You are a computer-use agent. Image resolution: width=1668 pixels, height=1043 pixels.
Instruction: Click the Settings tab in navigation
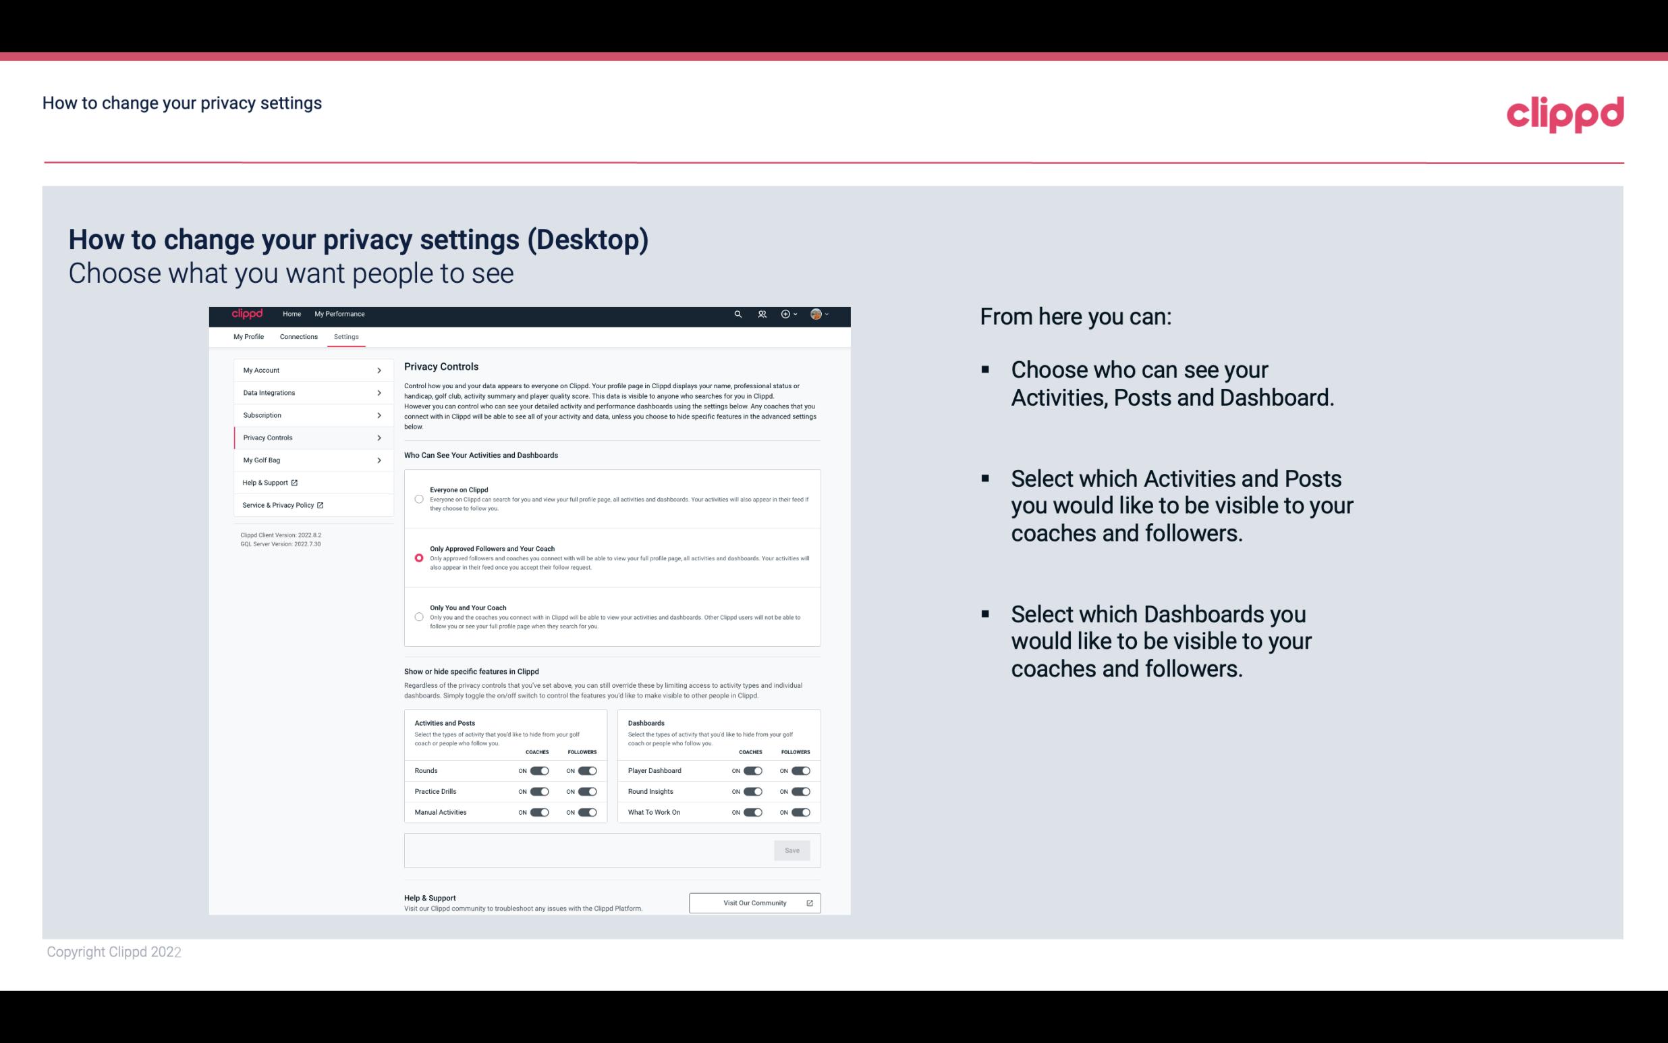(x=346, y=336)
